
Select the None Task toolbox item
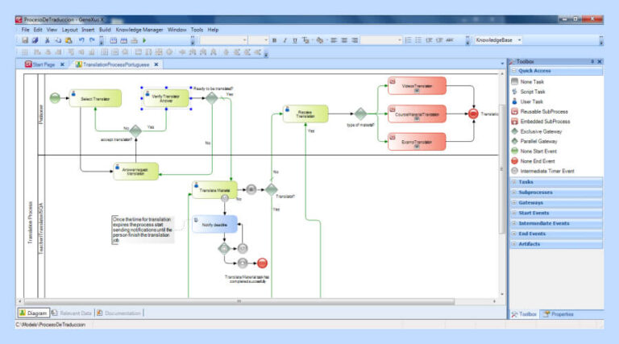coord(532,81)
